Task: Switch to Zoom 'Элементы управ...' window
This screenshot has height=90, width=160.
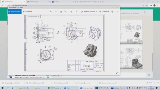Action: coord(86,88)
